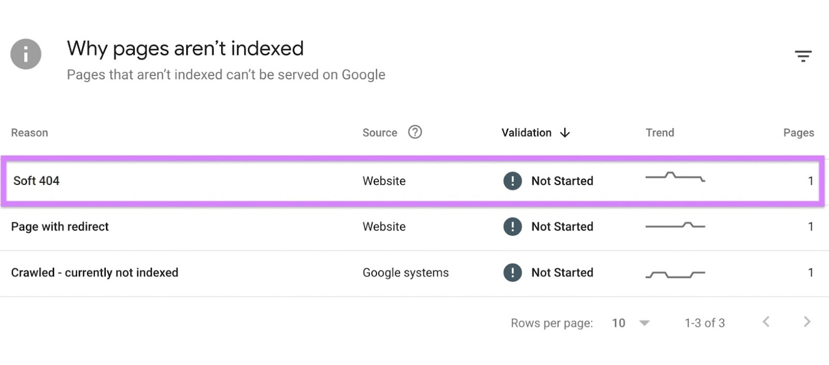Image resolution: width=829 pixels, height=365 pixels.
Task: Click the exclamation icon on the Soft 404 row
Action: click(512, 181)
